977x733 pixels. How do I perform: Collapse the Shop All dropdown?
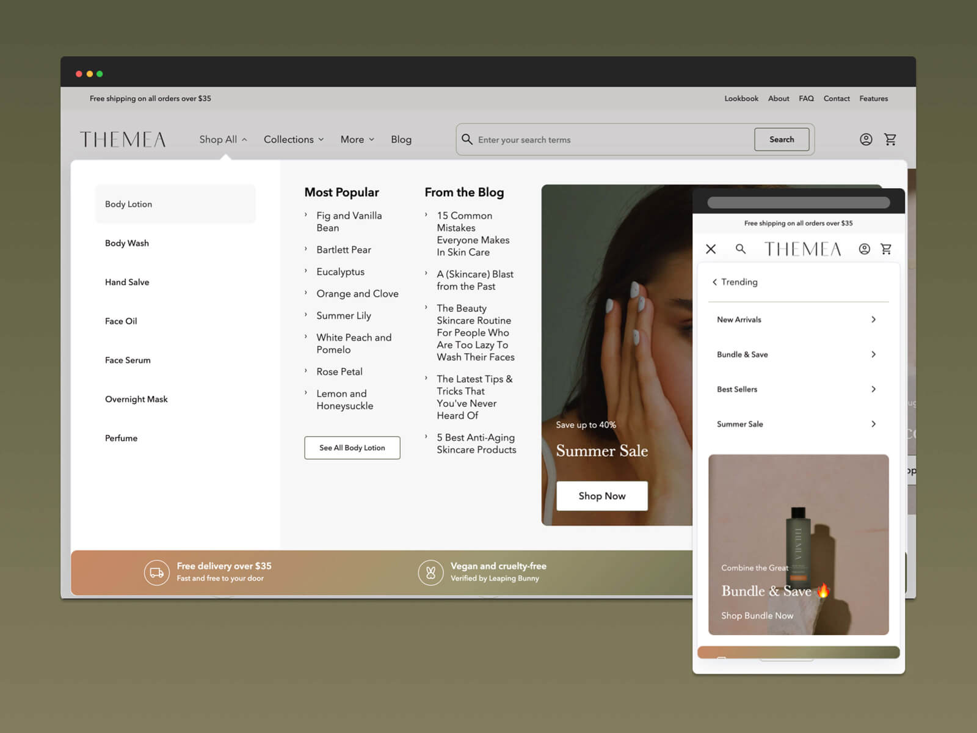223,140
